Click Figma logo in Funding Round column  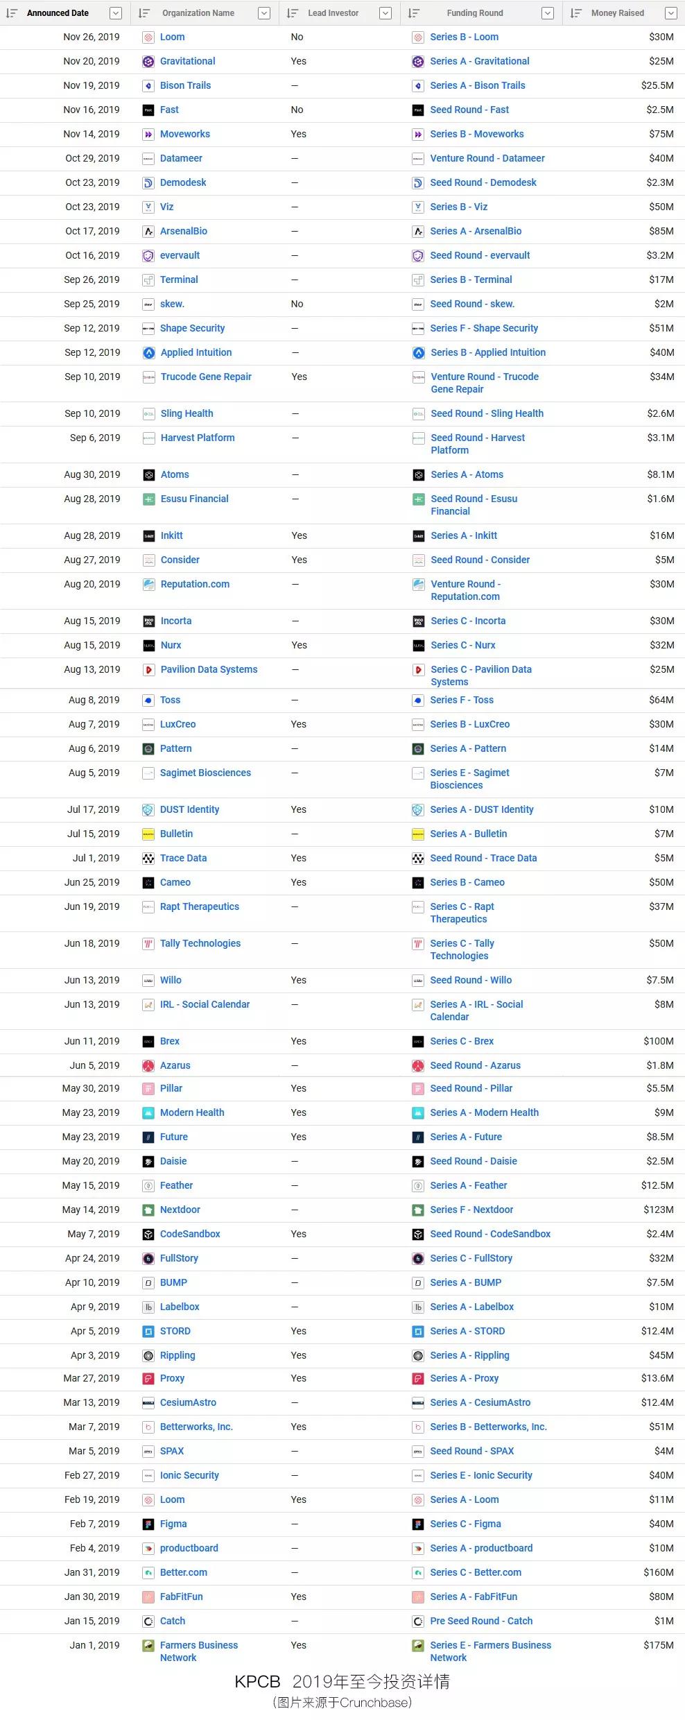pyautogui.click(x=418, y=1524)
